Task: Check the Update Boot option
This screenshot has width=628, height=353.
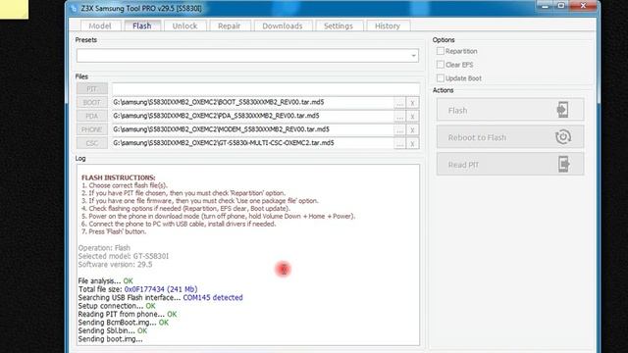Action: pos(441,78)
